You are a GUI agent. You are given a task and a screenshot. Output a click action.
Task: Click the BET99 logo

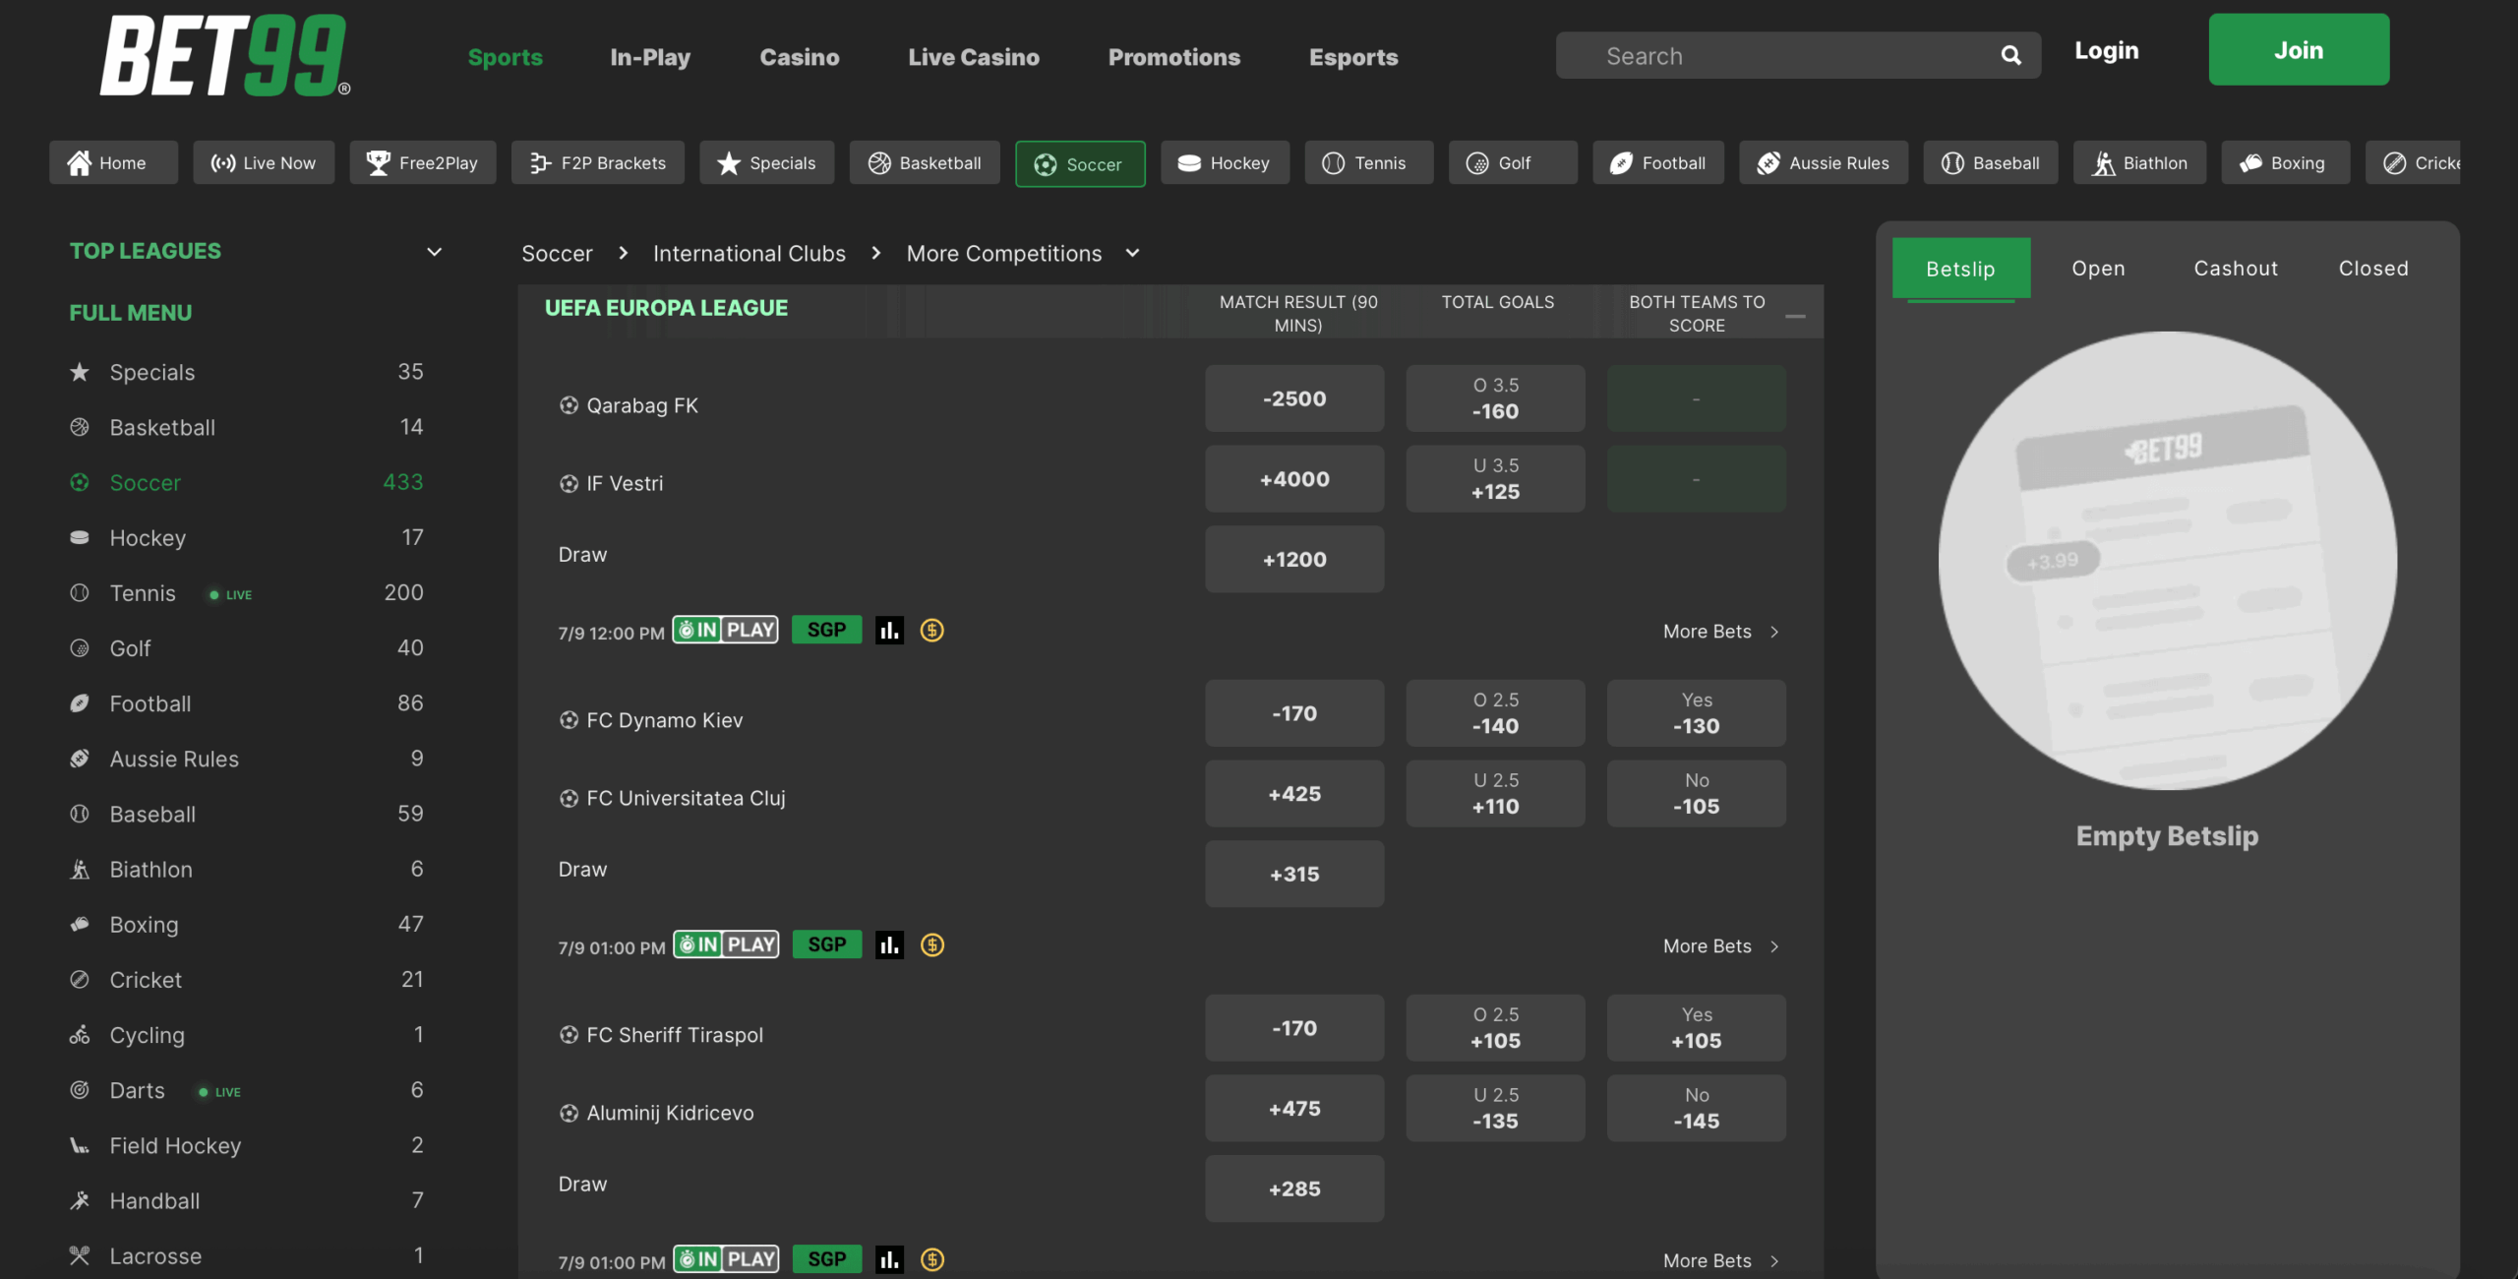[x=225, y=55]
